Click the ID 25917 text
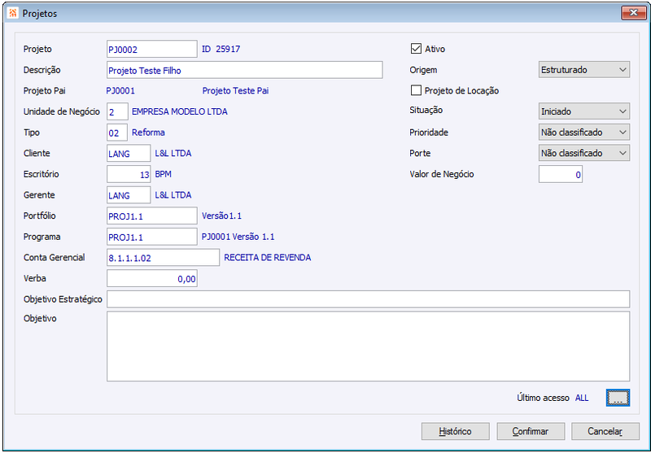651x453 pixels. coord(221,49)
